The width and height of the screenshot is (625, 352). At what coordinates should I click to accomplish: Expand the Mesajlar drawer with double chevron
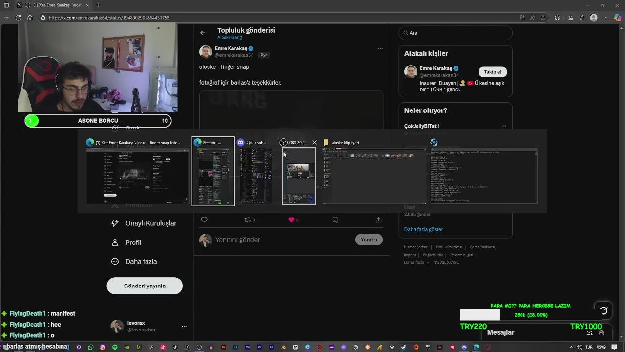[601, 332]
